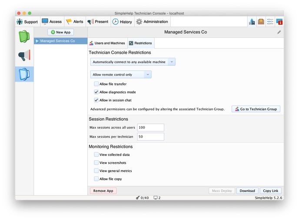The image size is (299, 220).
Task: Click the 0/40 sessions status icon
Action: coord(138,198)
